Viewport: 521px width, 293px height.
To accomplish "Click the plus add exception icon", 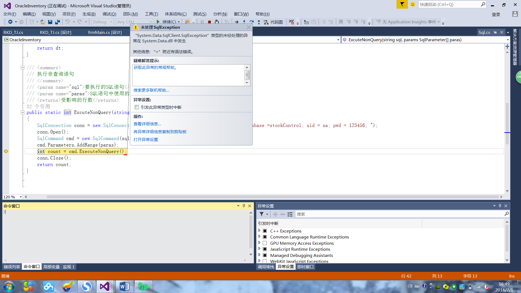I will (275, 214).
